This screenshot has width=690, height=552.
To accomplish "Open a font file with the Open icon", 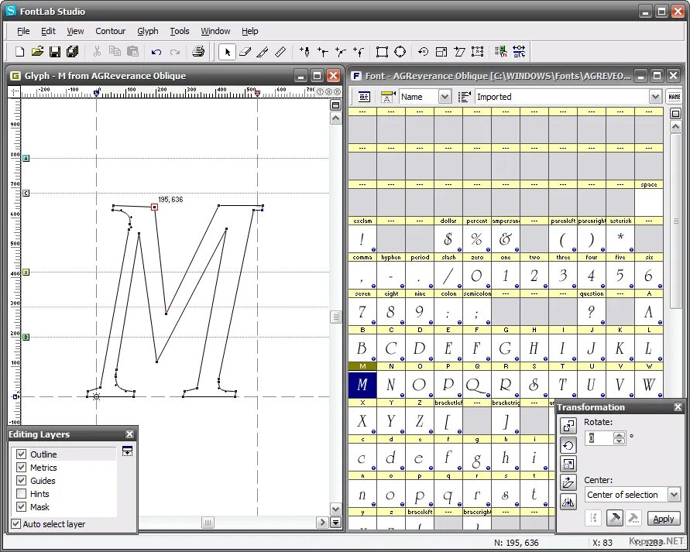I will (36, 52).
